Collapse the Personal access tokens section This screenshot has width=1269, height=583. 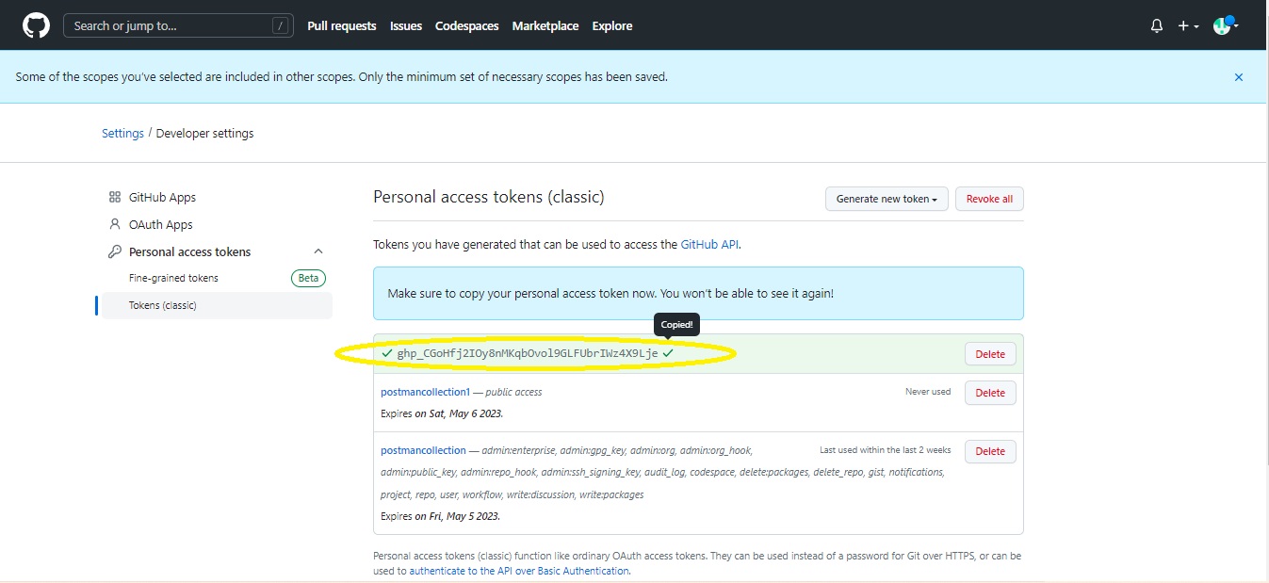pos(318,251)
